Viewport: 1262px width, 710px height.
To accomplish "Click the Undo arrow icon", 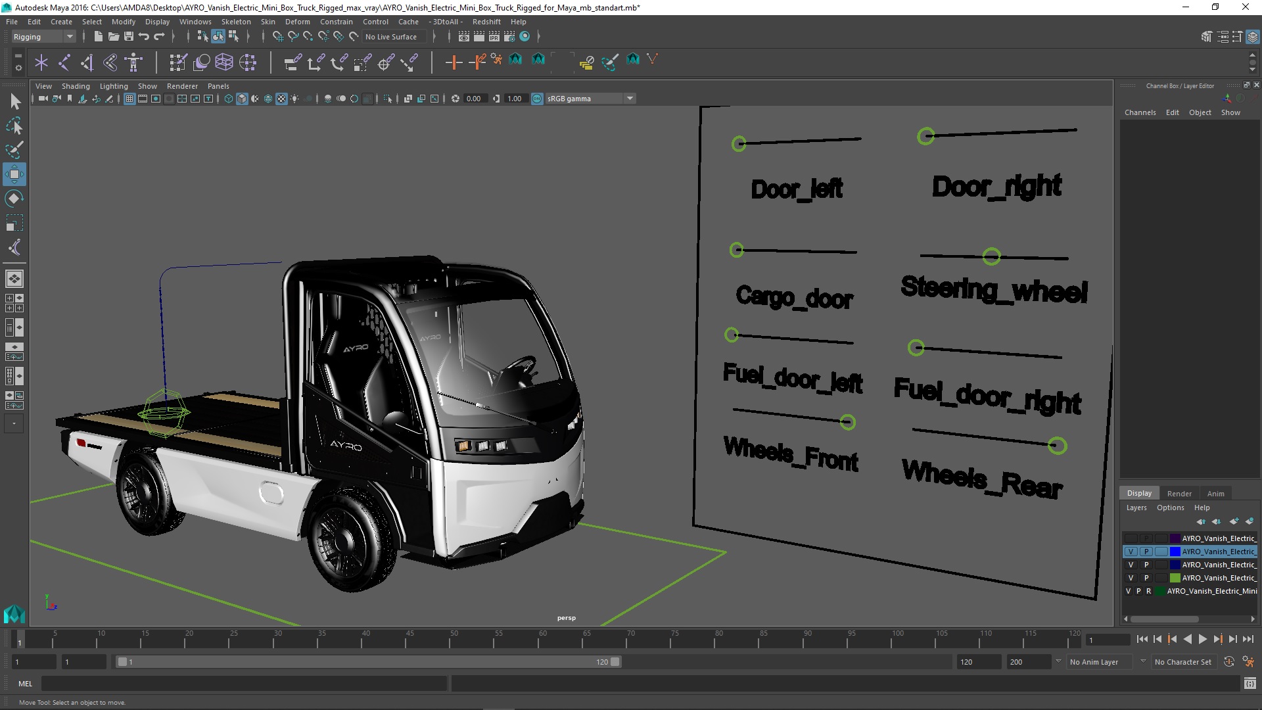I will click(x=144, y=37).
